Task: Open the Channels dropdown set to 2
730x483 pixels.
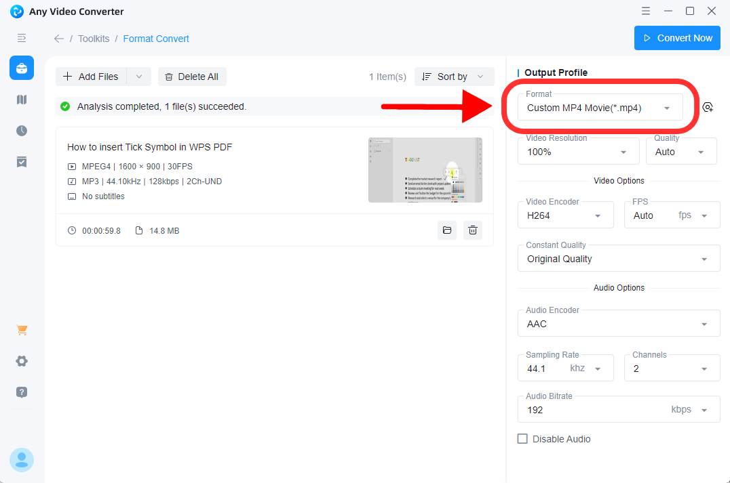Action: pyautogui.click(x=672, y=369)
